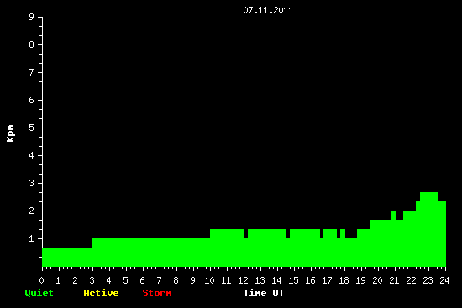Select the yellow Active legend label
This screenshot has height=308, width=462.
(101, 293)
